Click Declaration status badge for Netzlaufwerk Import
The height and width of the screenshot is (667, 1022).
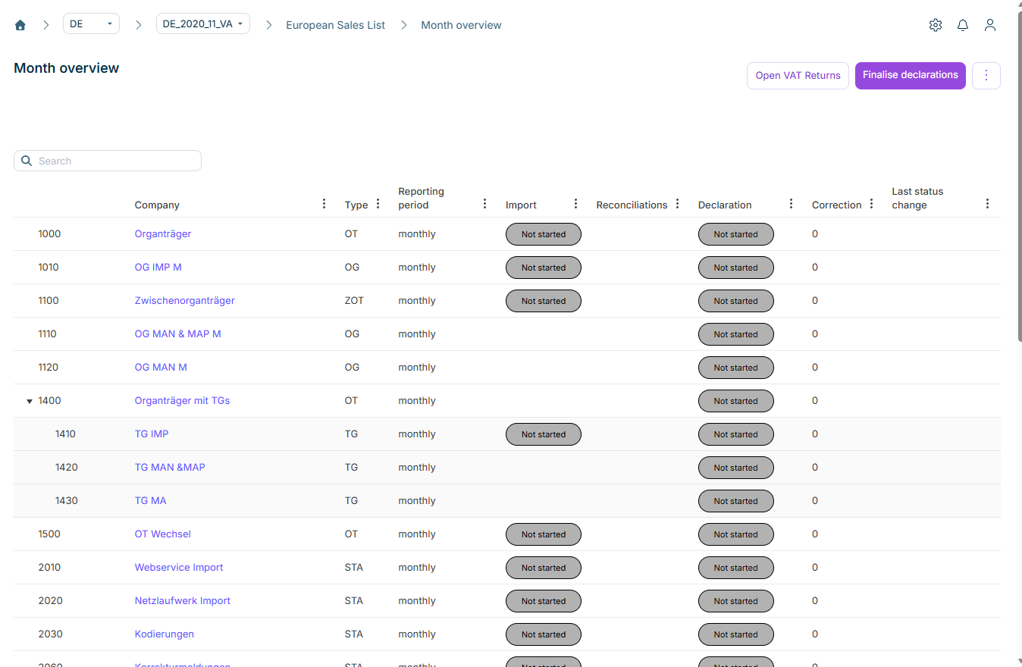click(x=736, y=601)
